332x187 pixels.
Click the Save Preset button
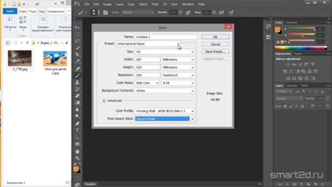click(x=215, y=51)
